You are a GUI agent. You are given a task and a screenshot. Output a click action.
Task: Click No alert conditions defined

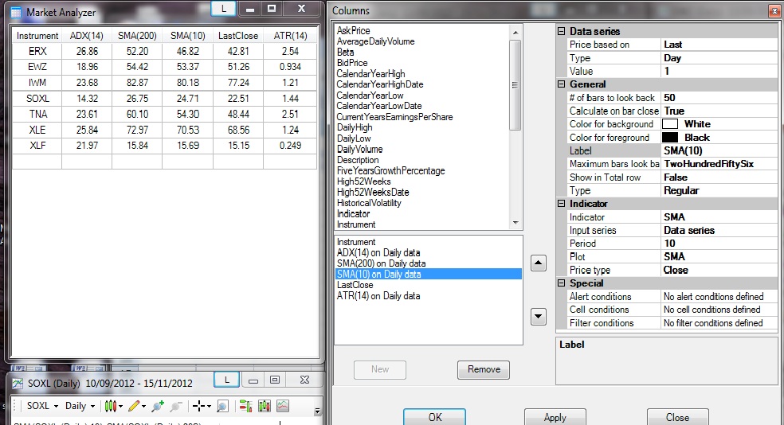click(x=719, y=297)
